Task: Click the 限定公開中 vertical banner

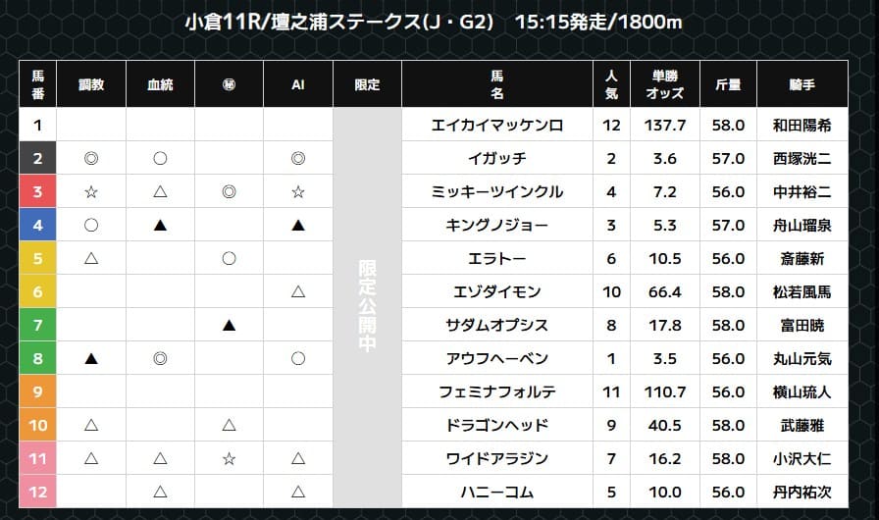Action: coord(367,308)
